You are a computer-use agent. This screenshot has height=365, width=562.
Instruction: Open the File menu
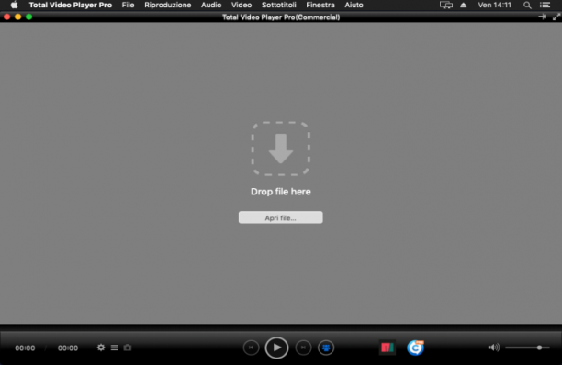(128, 5)
